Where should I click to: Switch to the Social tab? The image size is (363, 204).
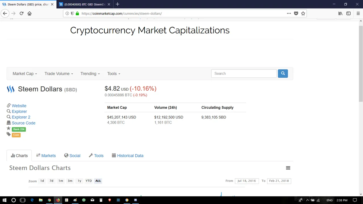coord(72,156)
